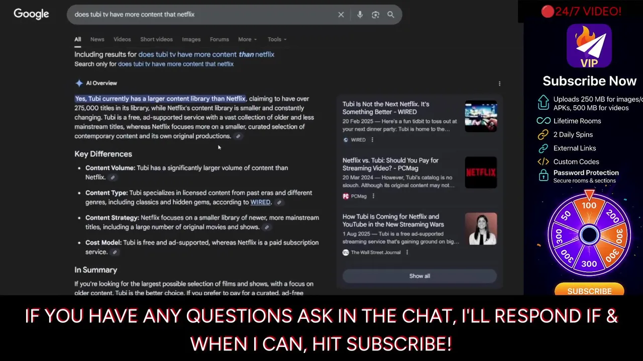Click the Subscribe Now heading
643x361 pixels.
[590, 81]
